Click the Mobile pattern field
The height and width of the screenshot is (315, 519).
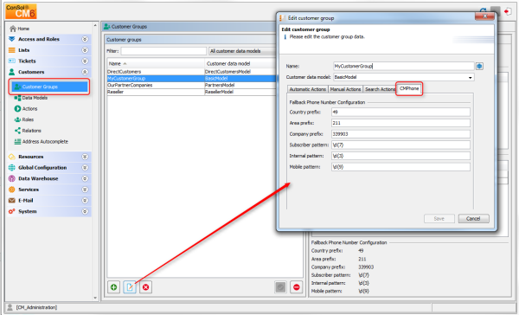(x=400, y=167)
